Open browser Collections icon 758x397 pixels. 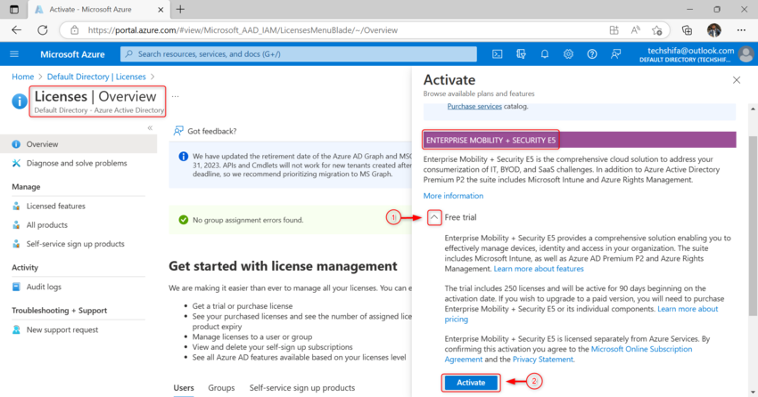[687, 30]
